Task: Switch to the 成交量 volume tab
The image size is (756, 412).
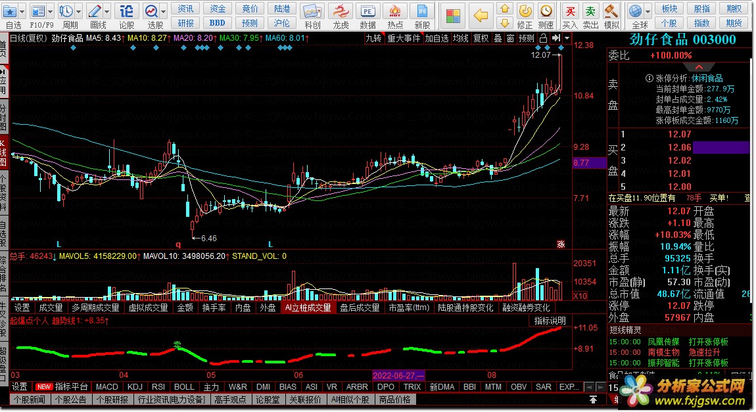Action: click(51, 308)
